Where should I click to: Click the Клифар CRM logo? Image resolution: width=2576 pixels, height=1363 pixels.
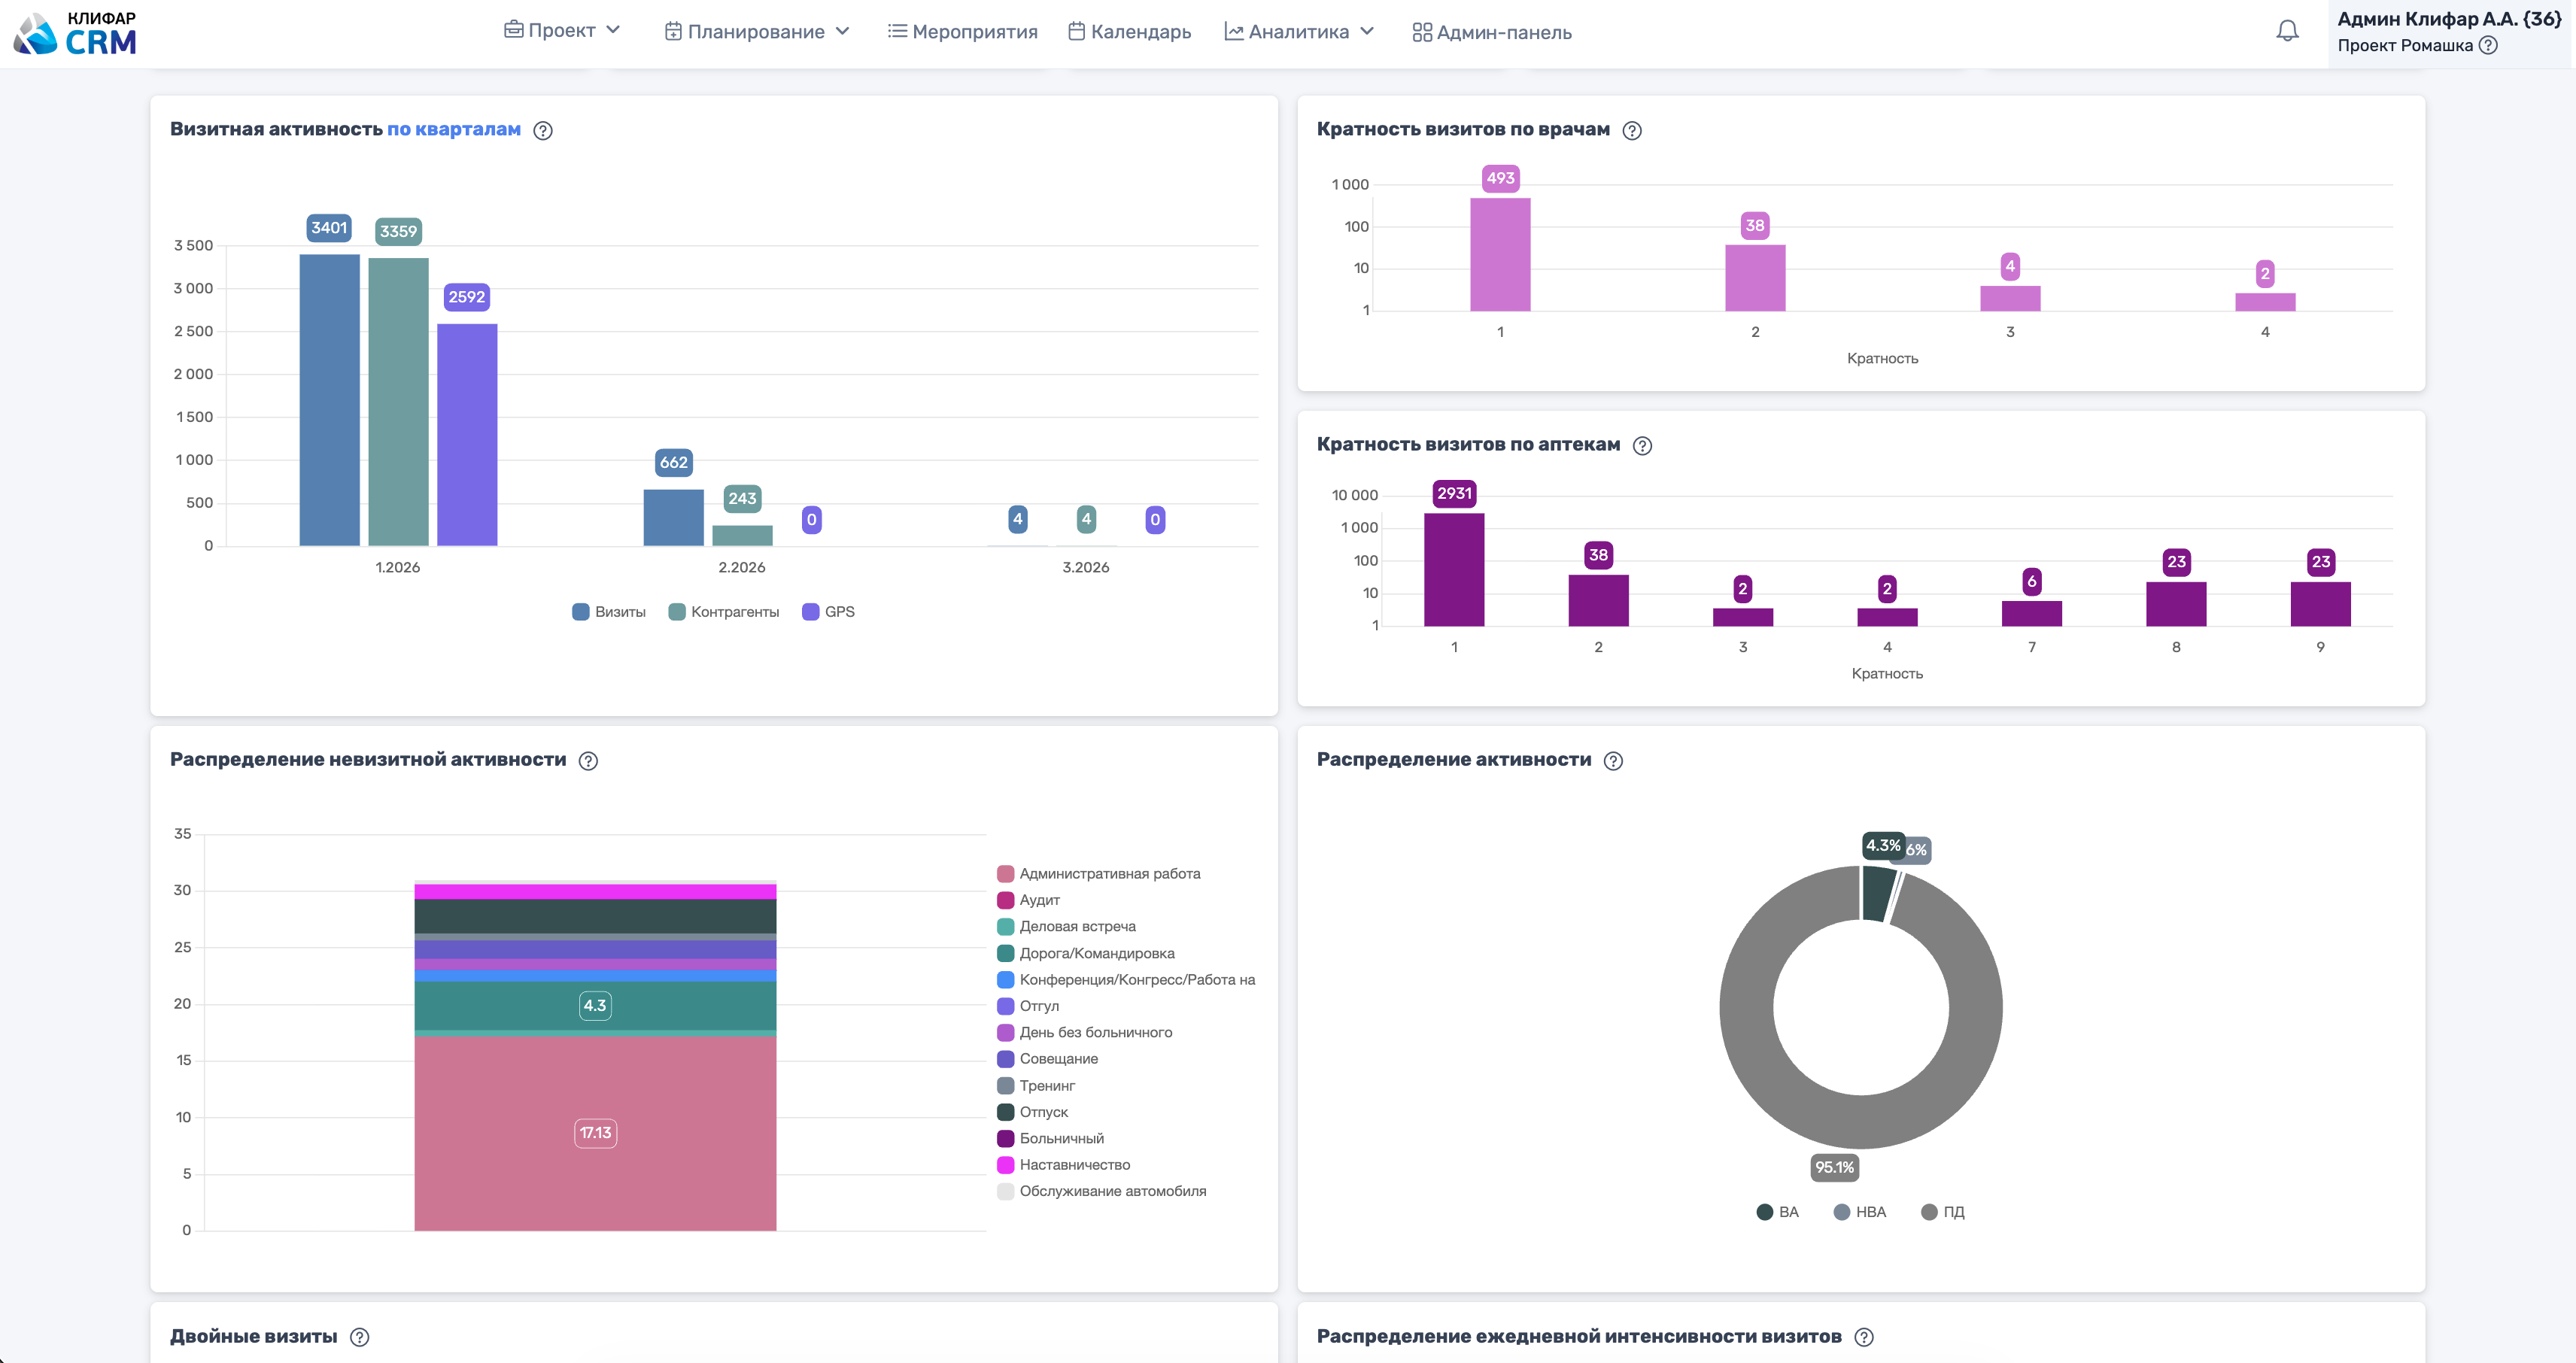(75, 33)
